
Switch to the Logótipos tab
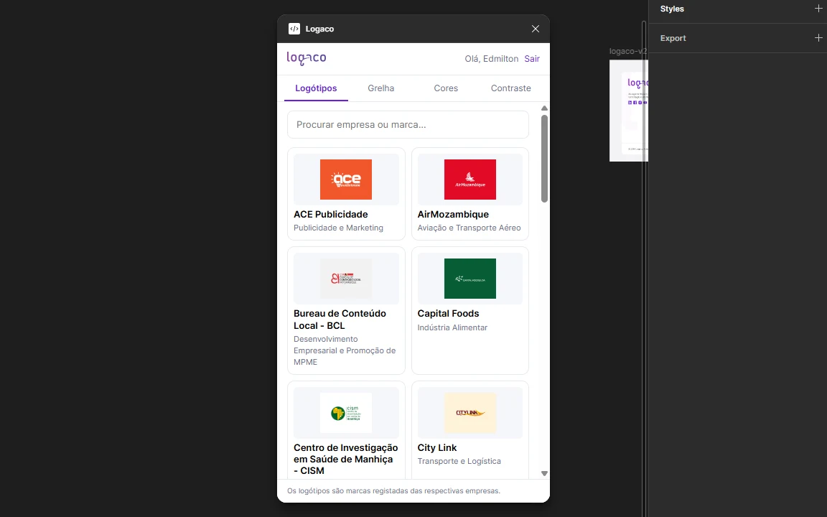tap(316, 88)
